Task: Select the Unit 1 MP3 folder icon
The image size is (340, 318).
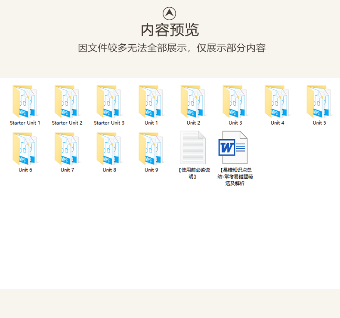Action: (151, 101)
